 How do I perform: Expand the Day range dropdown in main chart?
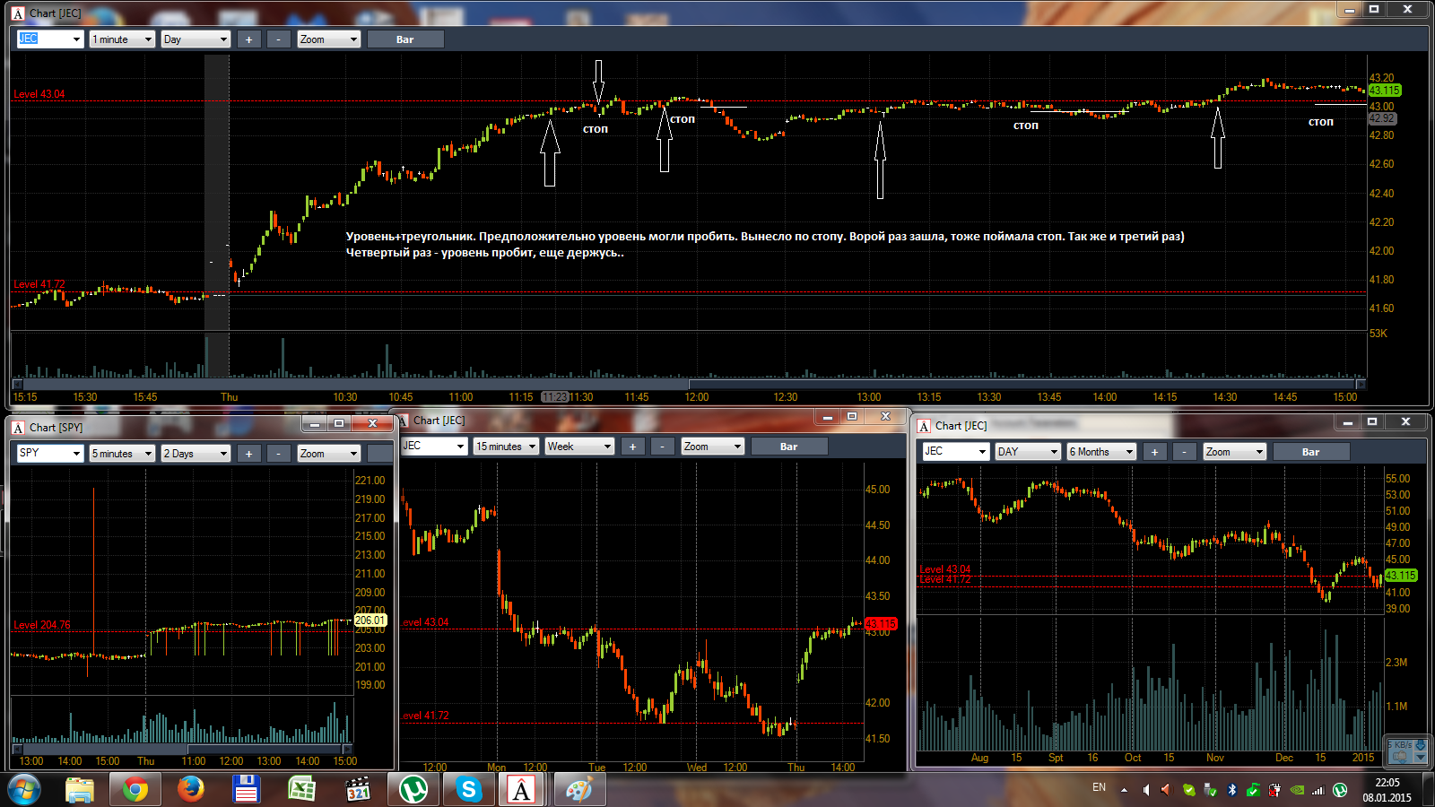[x=196, y=39]
